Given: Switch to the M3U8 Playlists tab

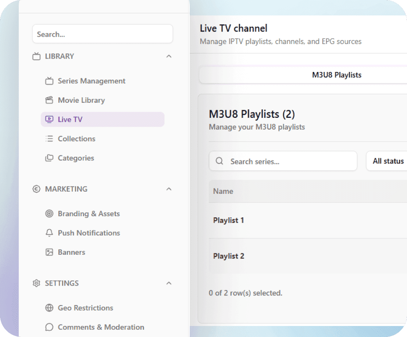Looking at the screenshot, I should pos(336,75).
